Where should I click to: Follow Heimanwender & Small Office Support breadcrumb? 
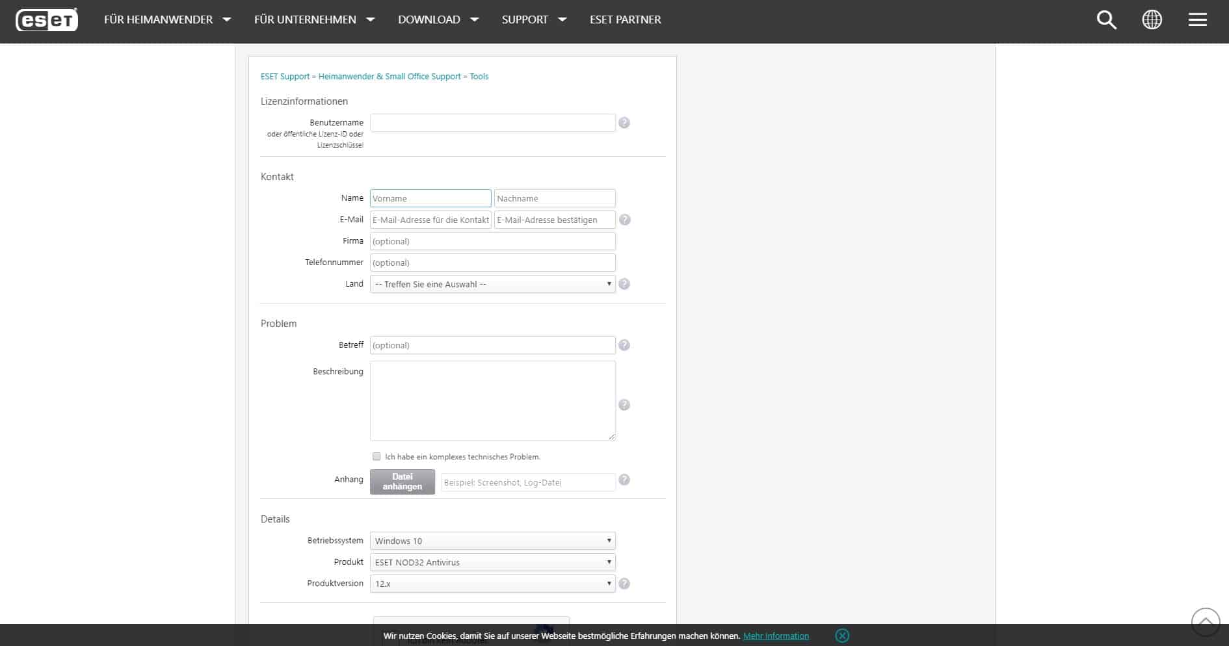click(390, 77)
